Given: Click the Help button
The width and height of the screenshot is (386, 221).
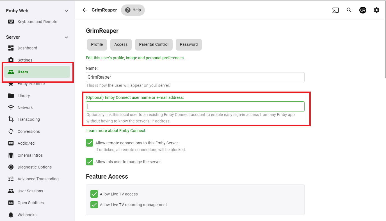Looking at the screenshot, I should click(133, 10).
